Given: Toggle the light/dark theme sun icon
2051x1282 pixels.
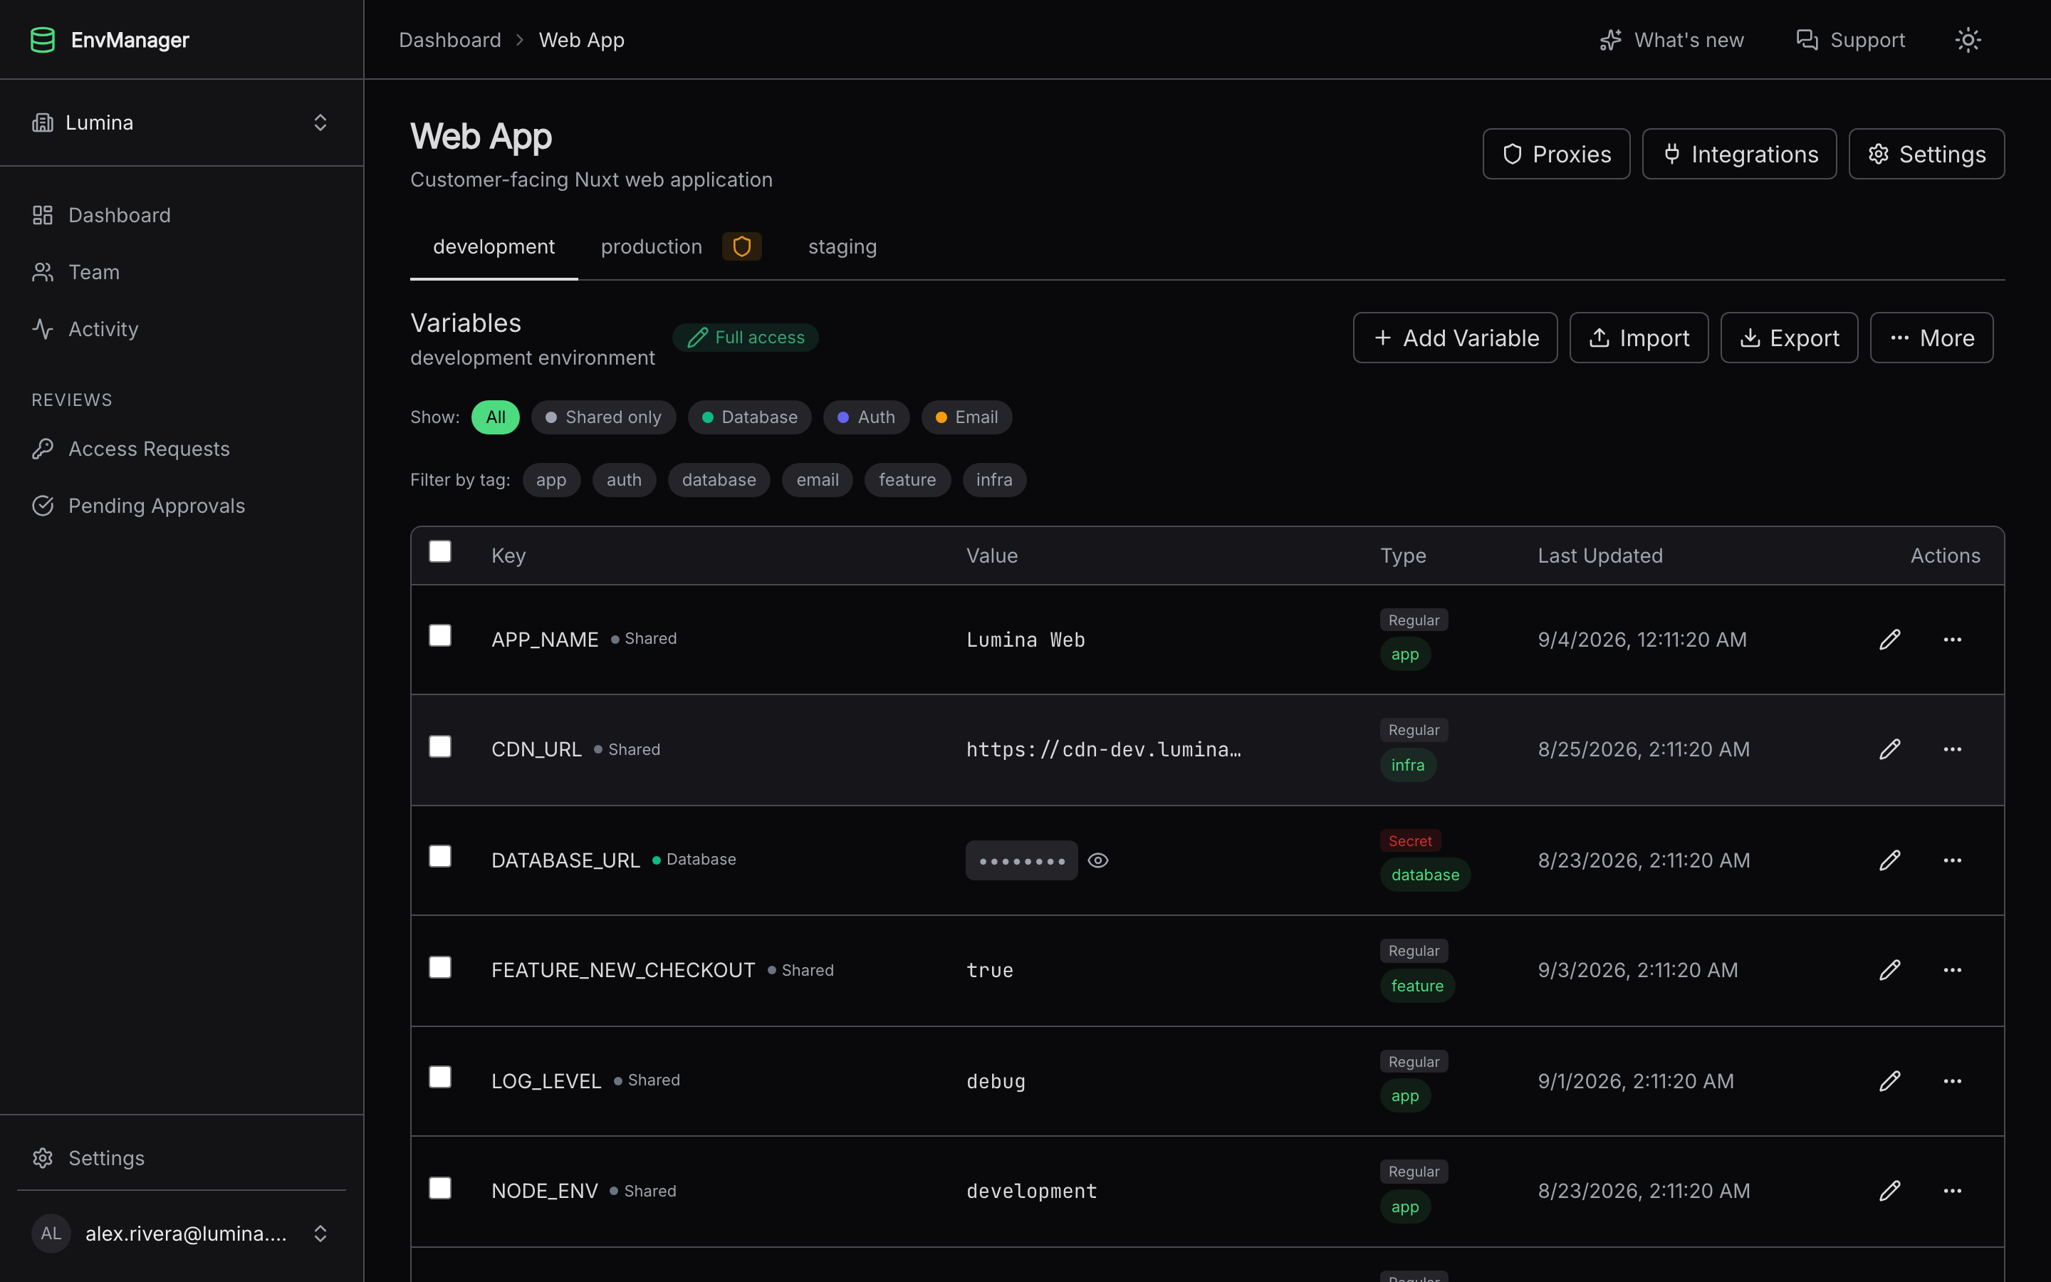Looking at the screenshot, I should [x=1968, y=40].
